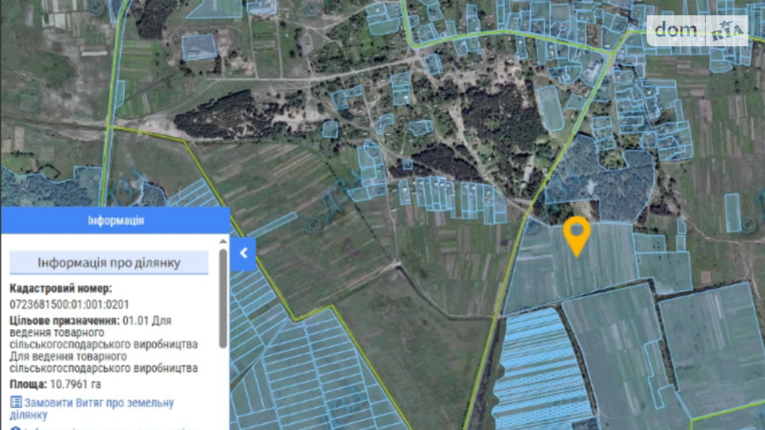Click the Цільове призначення label
This screenshot has width=765, height=430.
[65, 321]
